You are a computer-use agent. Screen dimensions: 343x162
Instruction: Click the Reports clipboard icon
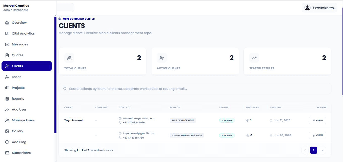click(x=7, y=99)
